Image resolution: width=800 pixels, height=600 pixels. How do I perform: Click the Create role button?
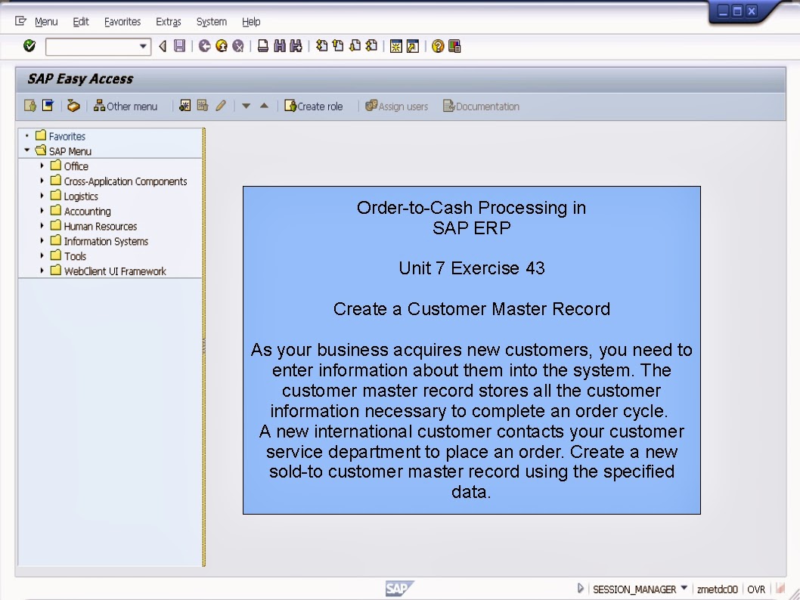tap(313, 106)
